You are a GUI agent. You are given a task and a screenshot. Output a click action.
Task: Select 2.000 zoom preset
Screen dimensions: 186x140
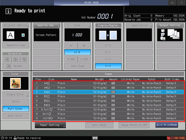point(84,59)
